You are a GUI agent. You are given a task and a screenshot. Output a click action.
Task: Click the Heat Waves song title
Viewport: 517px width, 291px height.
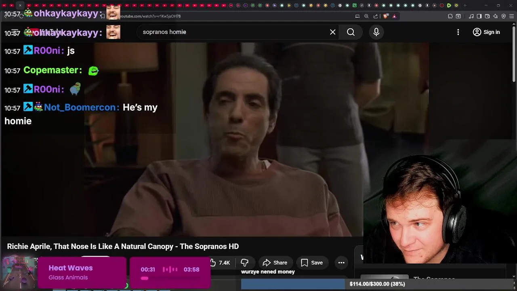point(71,268)
